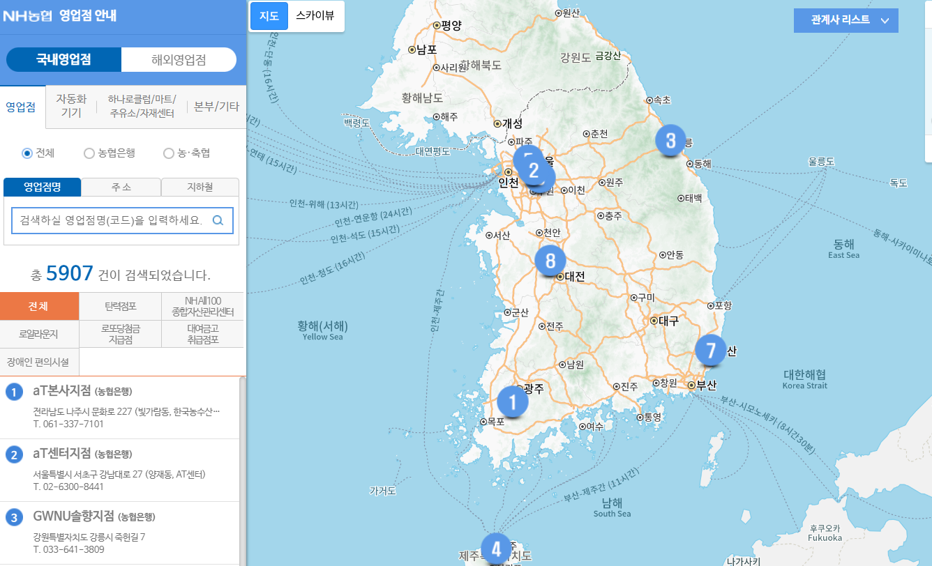Screen dimensions: 932x566
Task: Click the 인천 city label on map
Action: tap(509, 183)
